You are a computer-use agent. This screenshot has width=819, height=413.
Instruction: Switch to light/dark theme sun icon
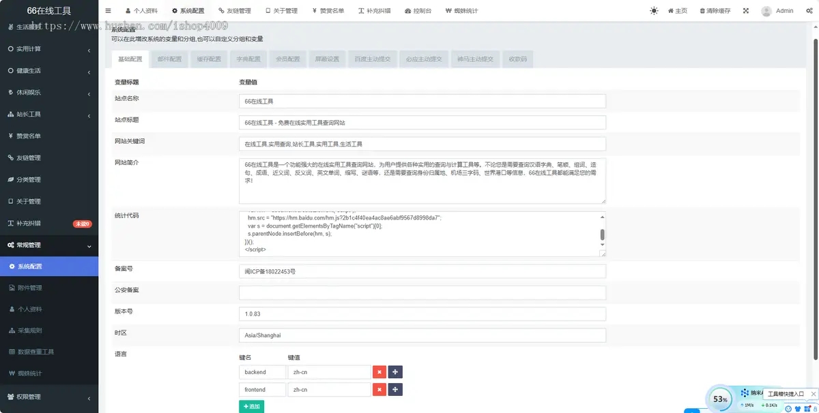click(x=654, y=11)
